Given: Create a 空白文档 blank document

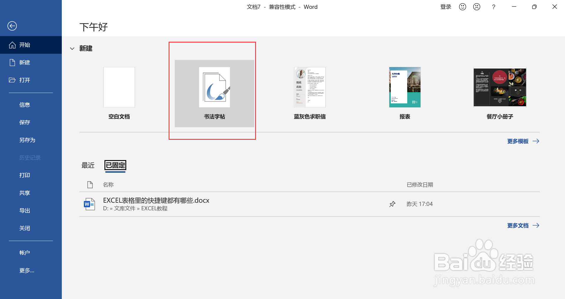Looking at the screenshot, I should (x=119, y=93).
